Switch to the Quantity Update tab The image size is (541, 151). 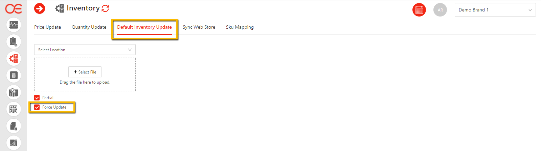coord(89,27)
